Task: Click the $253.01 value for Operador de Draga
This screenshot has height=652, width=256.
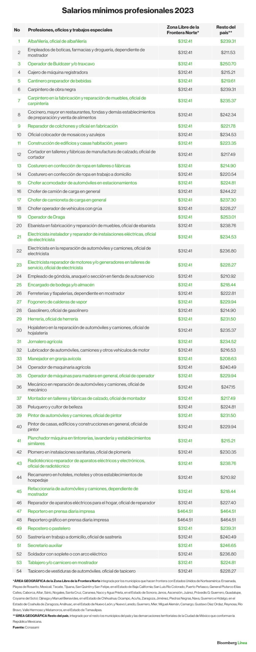Action: [x=228, y=217]
